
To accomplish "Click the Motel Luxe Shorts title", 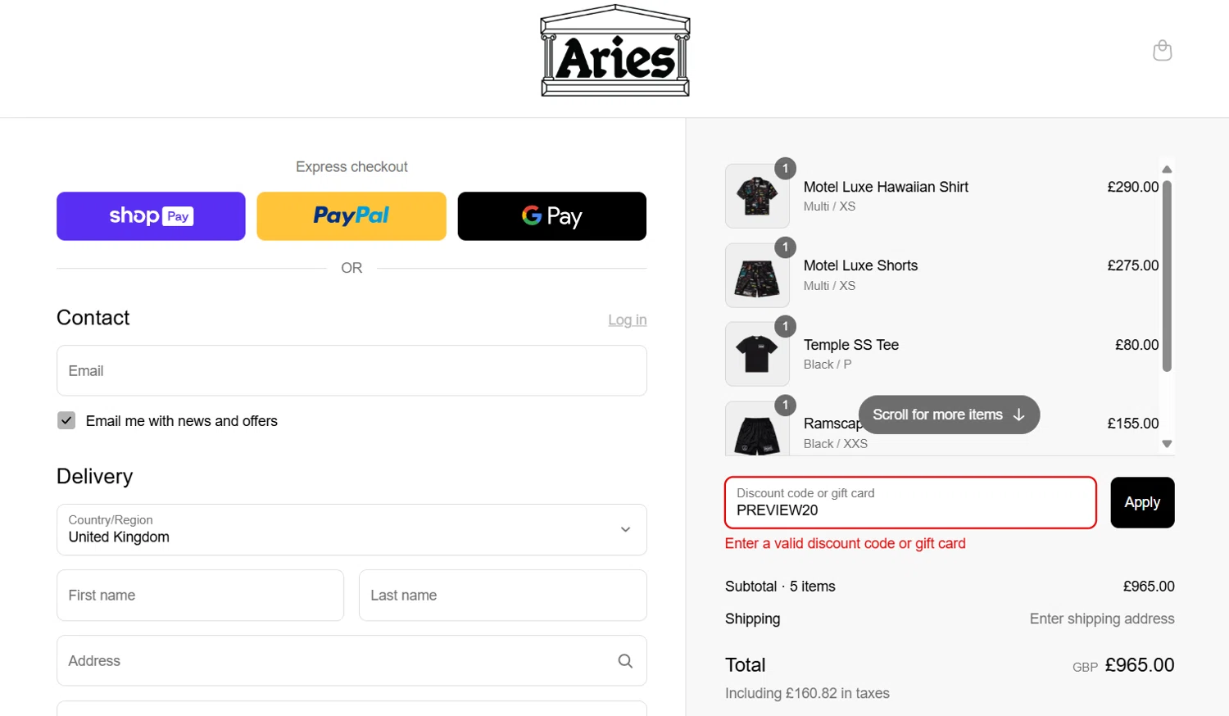I will [x=860, y=265].
